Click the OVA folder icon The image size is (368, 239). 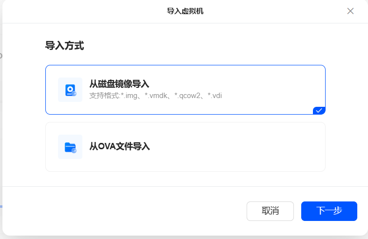(70, 147)
